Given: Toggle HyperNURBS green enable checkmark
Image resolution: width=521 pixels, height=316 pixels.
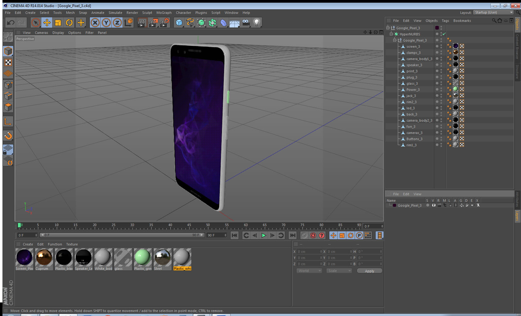Looking at the screenshot, I should click(x=444, y=34).
